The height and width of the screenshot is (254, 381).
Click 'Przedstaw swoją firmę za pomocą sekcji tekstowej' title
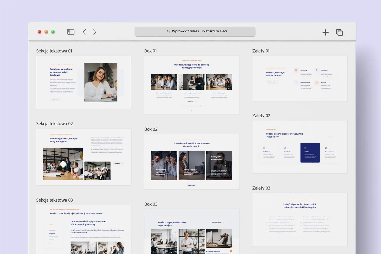pos(61,72)
